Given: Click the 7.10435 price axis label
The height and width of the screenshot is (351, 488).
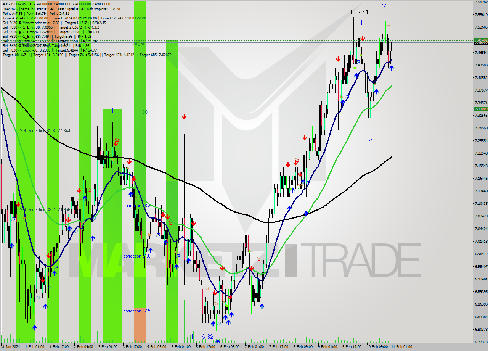Looking at the screenshot, I should click(480, 203).
